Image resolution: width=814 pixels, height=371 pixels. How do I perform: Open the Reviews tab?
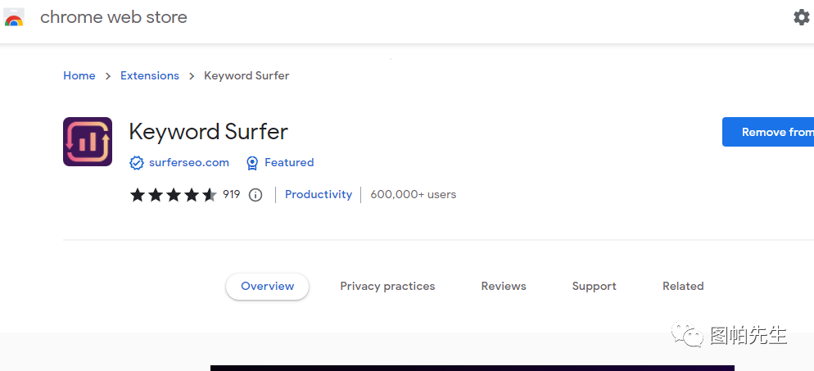504,287
